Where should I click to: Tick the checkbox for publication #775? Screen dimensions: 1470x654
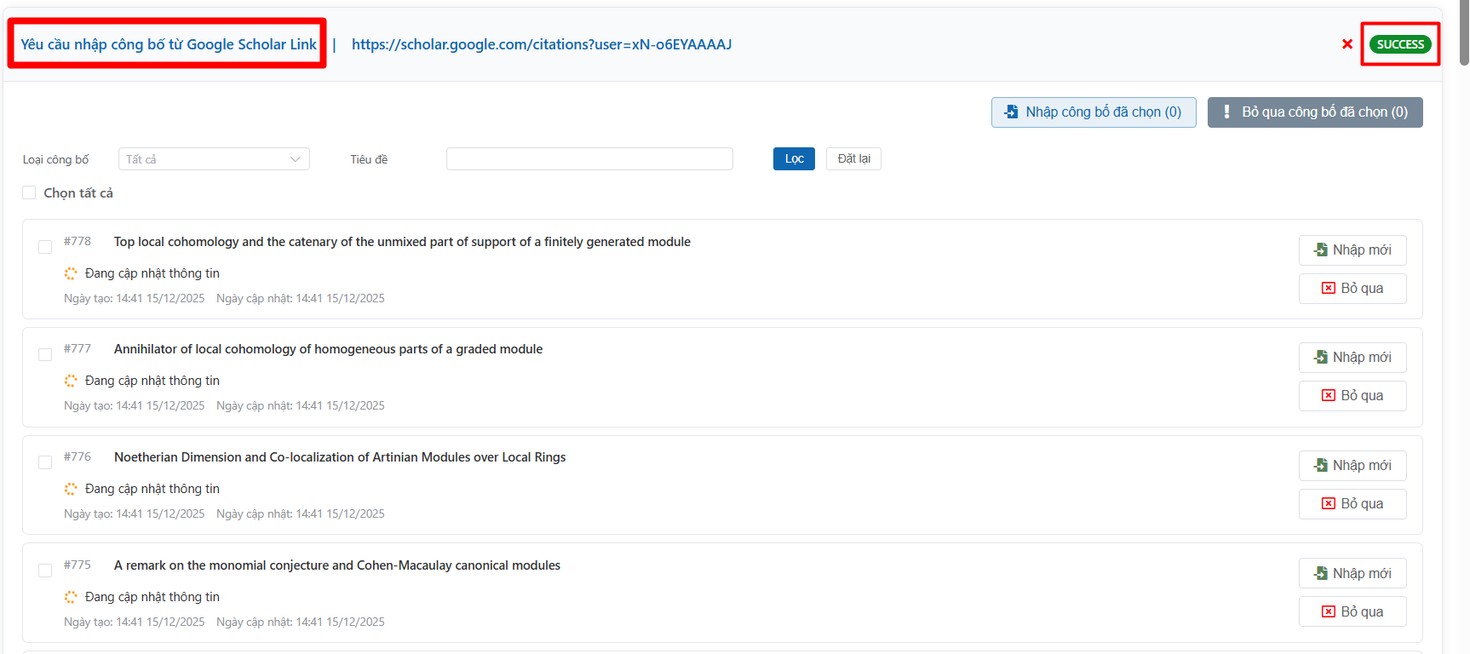[45, 571]
